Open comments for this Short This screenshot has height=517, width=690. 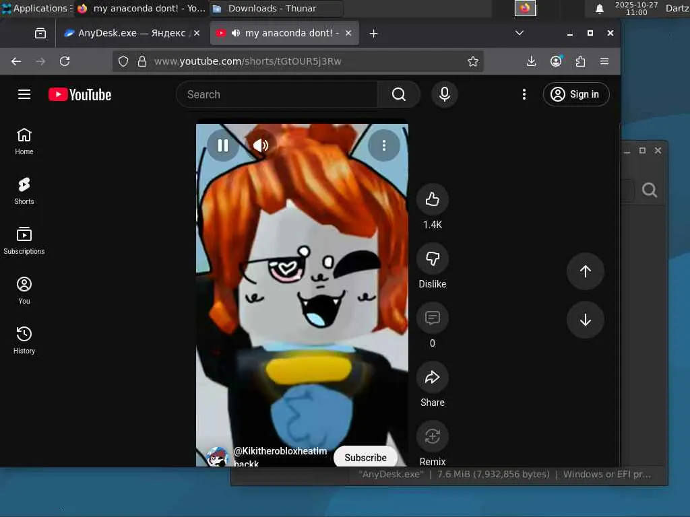pos(433,318)
